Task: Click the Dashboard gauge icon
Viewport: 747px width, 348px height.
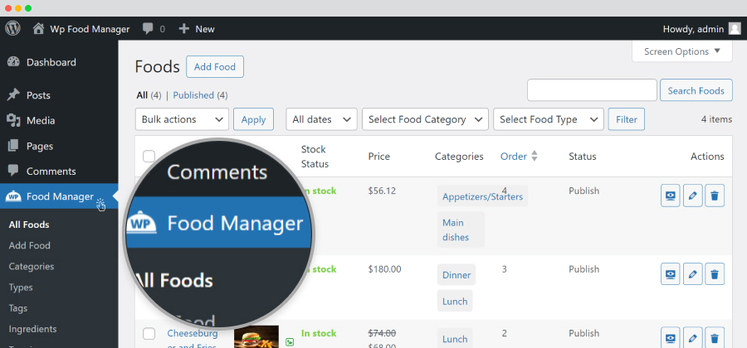Action: tap(14, 62)
